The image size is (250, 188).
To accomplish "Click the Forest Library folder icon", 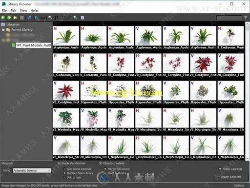I will tap(8, 30).
